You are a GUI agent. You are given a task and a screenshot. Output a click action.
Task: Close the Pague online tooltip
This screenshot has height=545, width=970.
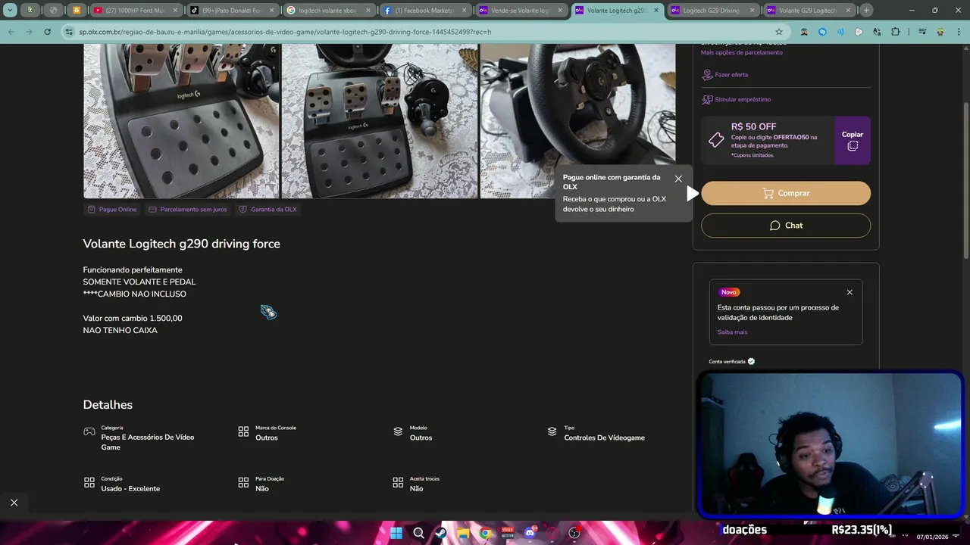678,179
